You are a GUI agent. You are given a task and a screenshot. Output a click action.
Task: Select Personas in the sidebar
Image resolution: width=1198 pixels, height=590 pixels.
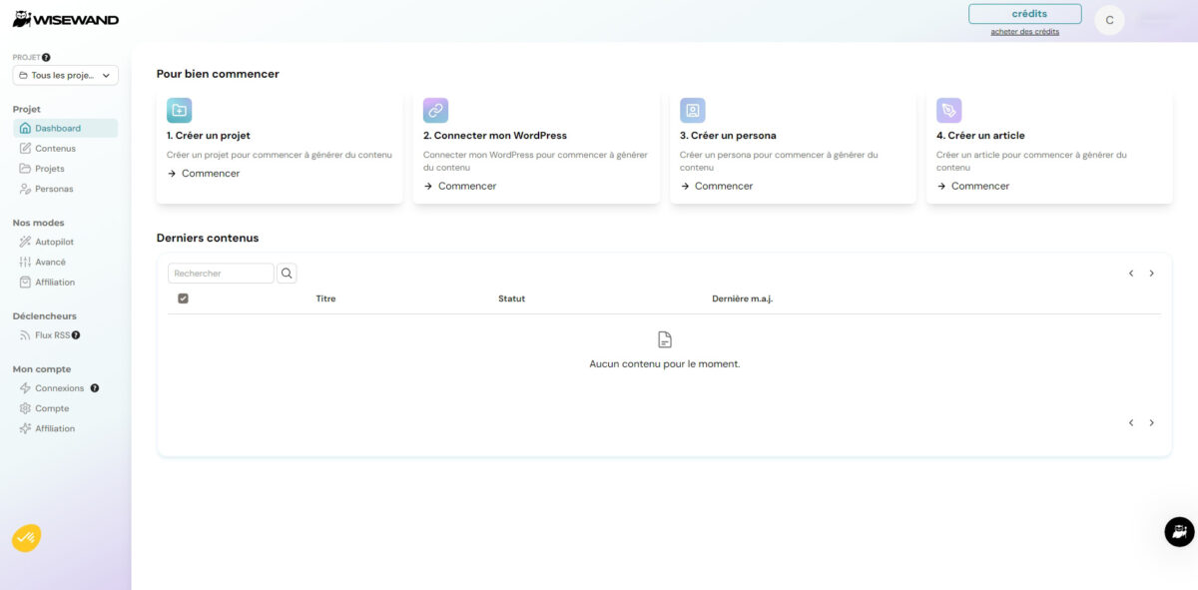point(54,189)
